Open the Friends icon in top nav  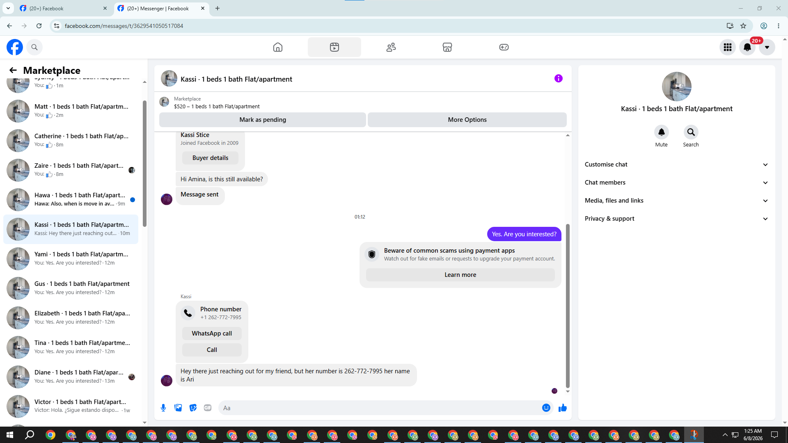pyautogui.click(x=391, y=47)
